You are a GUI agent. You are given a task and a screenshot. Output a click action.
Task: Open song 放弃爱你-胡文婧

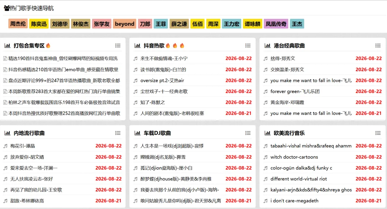coord(27,157)
